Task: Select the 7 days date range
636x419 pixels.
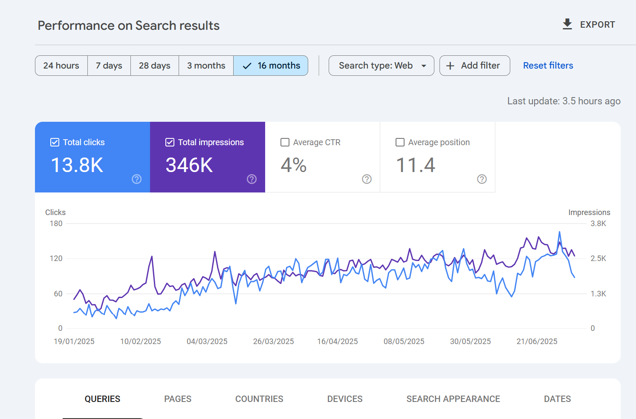Action: click(109, 66)
